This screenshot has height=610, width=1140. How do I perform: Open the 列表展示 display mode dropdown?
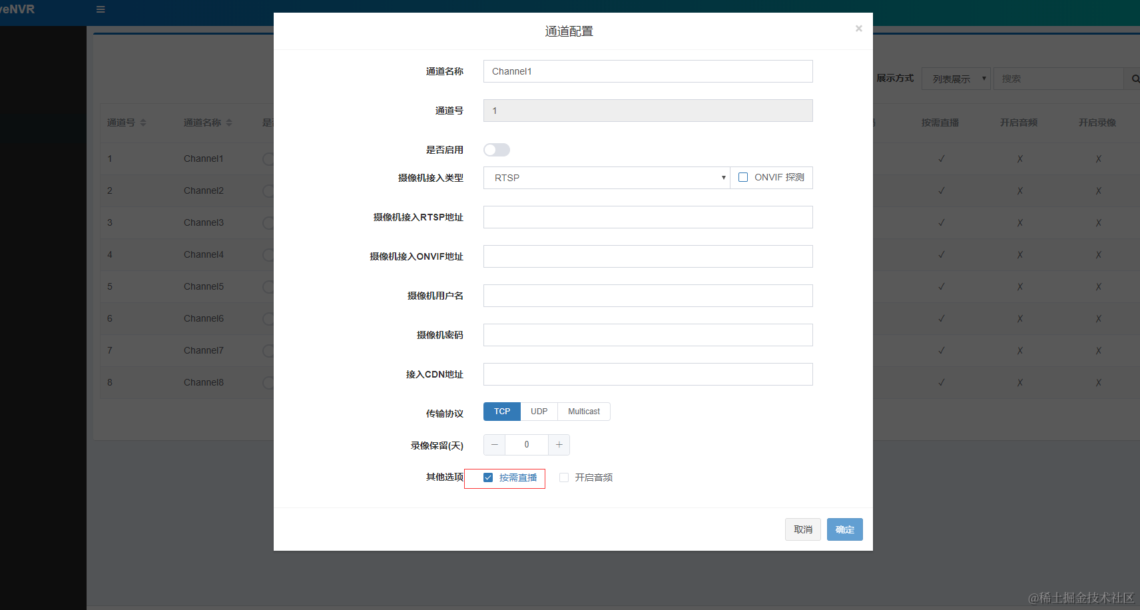(956, 78)
